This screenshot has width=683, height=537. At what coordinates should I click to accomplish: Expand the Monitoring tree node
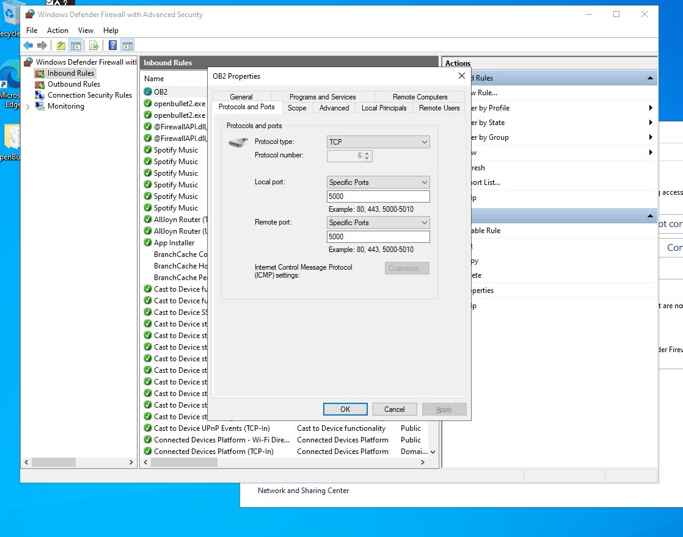point(28,107)
